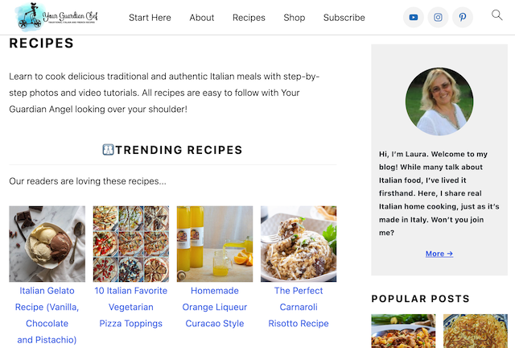Open the Instagram profile icon

click(x=438, y=17)
